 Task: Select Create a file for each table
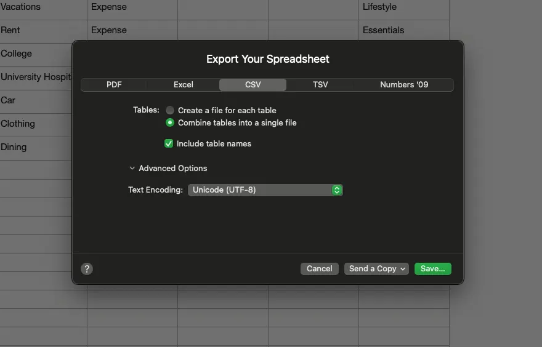pyautogui.click(x=170, y=110)
